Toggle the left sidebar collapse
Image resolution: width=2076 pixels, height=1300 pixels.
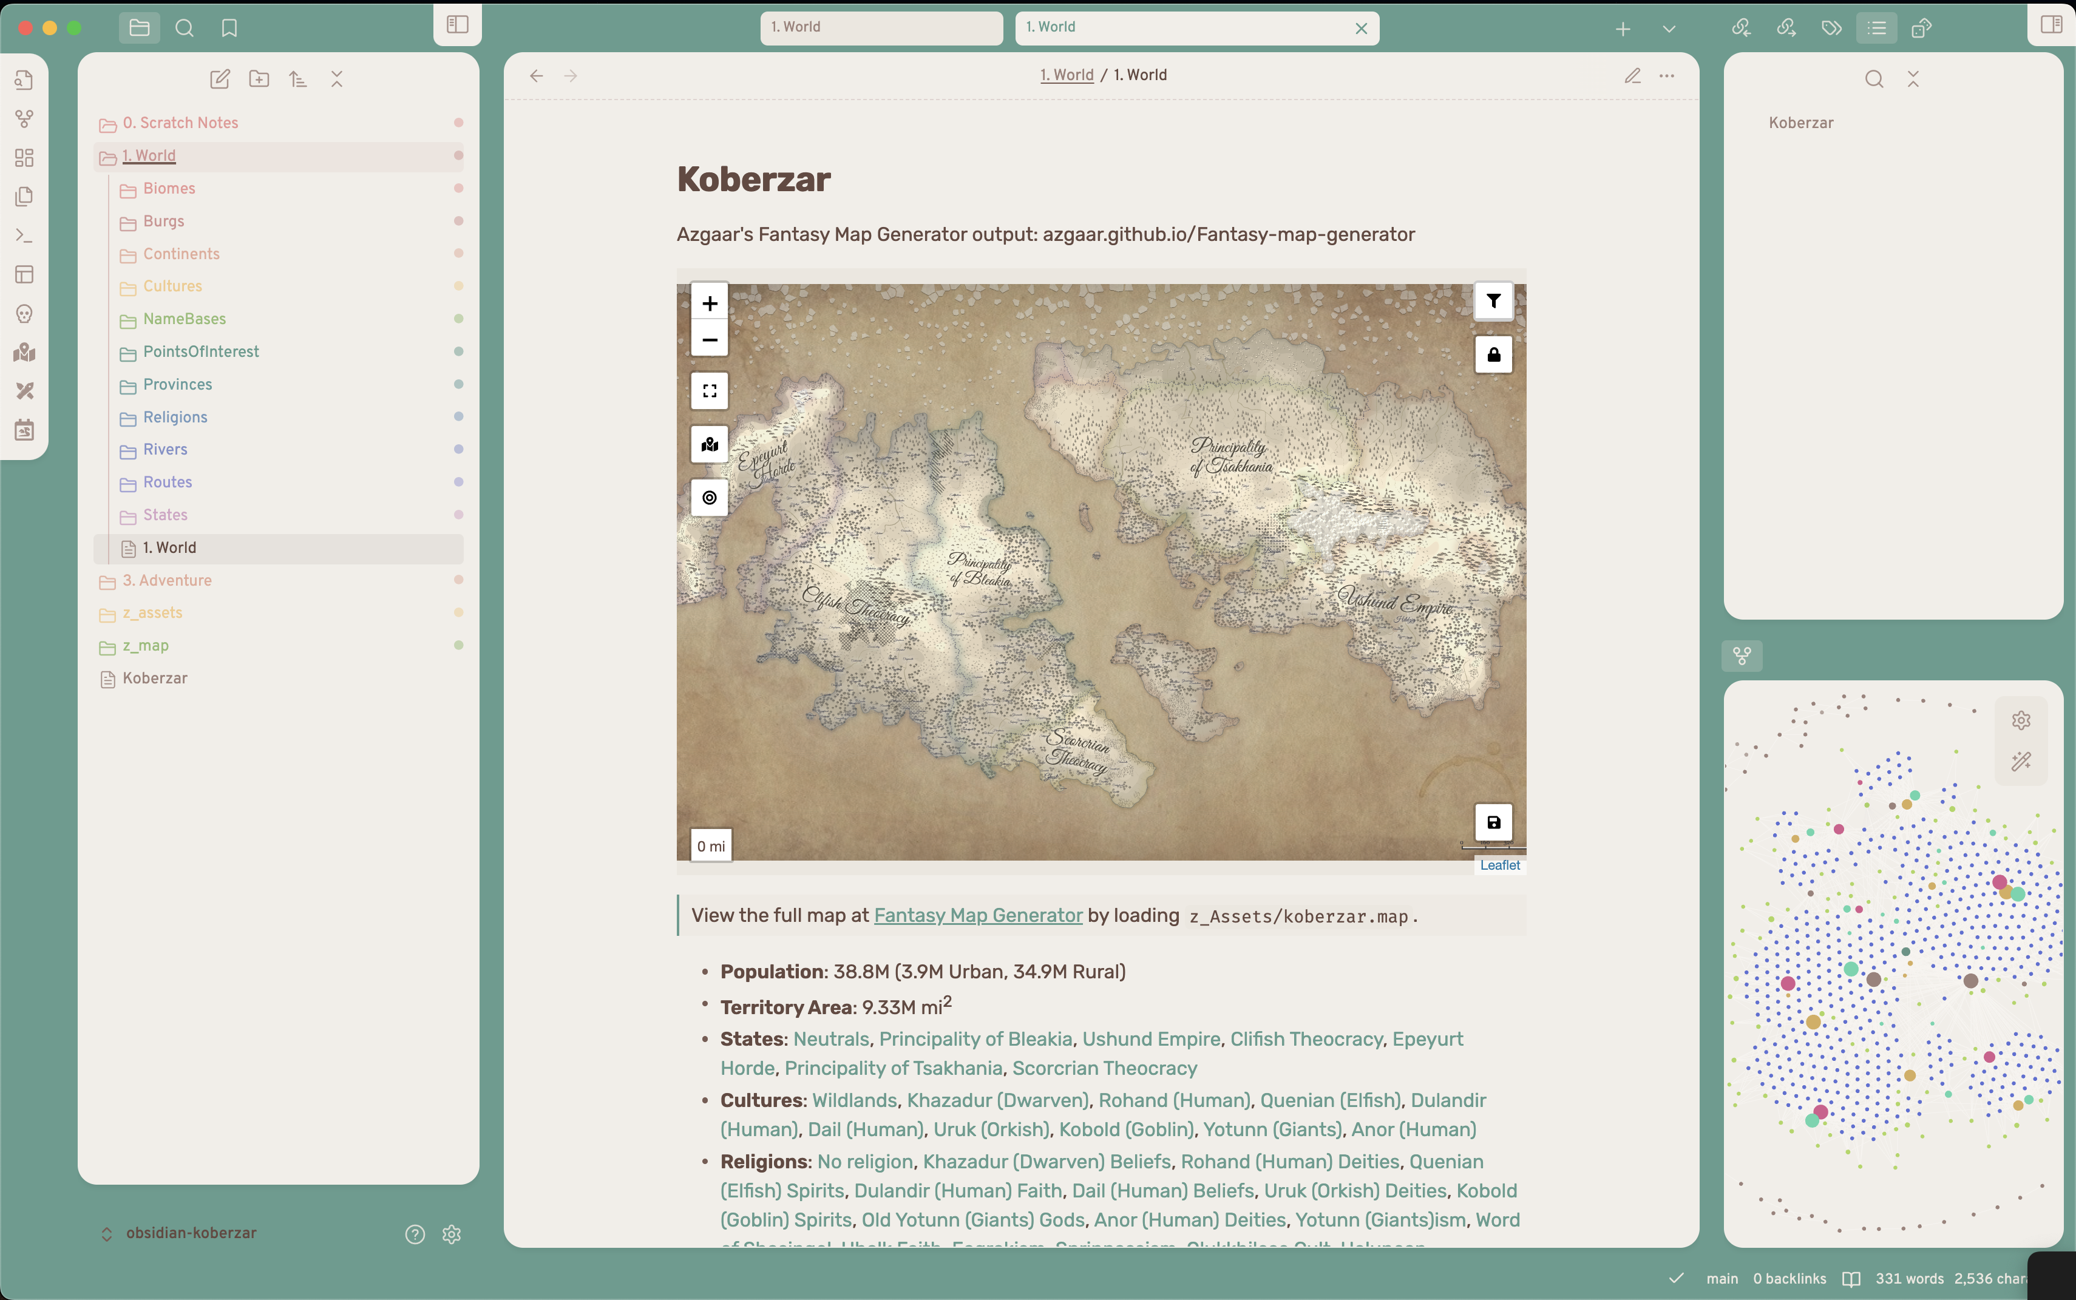[458, 25]
